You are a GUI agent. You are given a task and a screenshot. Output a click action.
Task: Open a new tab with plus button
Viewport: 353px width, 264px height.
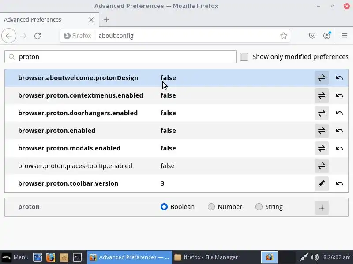(x=106, y=20)
